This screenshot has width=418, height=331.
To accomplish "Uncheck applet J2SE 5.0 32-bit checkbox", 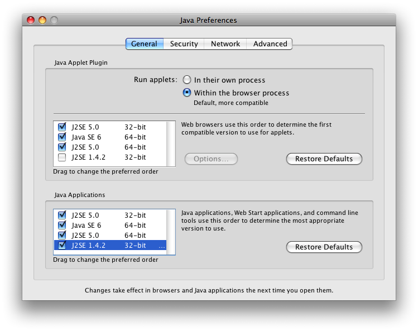I will click(62, 127).
